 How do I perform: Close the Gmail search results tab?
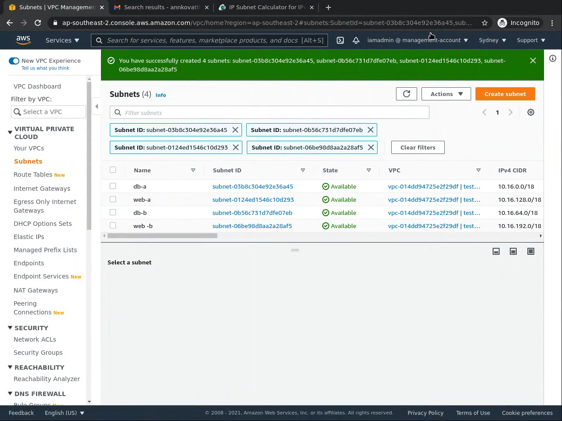[x=207, y=7]
